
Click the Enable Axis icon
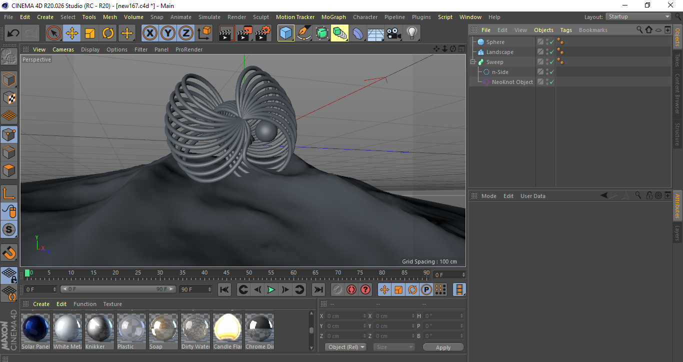tap(9, 193)
